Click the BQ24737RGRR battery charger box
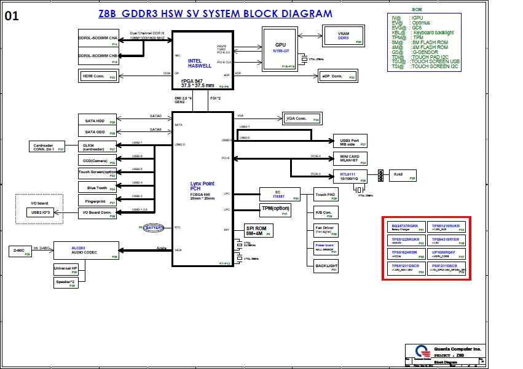Screen dimensions: 523x369 point(406,228)
